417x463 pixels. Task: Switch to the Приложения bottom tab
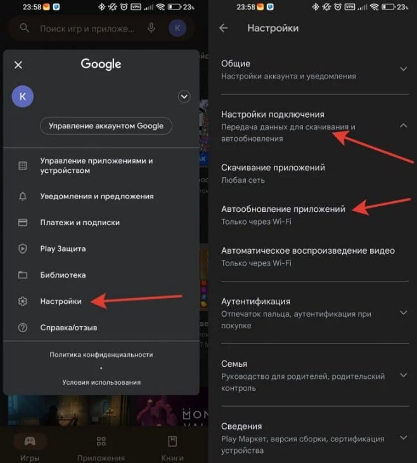[101, 447]
